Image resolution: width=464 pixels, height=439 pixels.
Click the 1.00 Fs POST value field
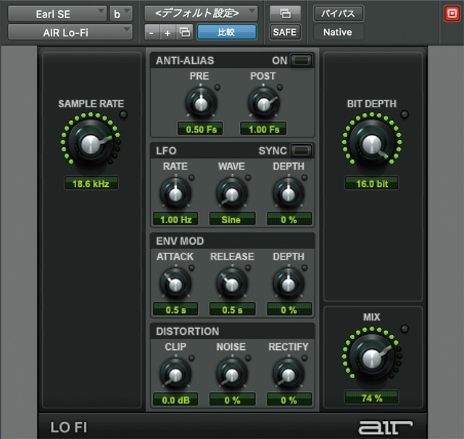click(263, 129)
